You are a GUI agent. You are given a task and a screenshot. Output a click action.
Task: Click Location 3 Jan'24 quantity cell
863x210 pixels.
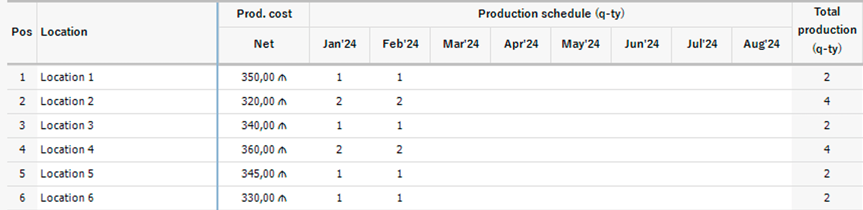click(339, 126)
